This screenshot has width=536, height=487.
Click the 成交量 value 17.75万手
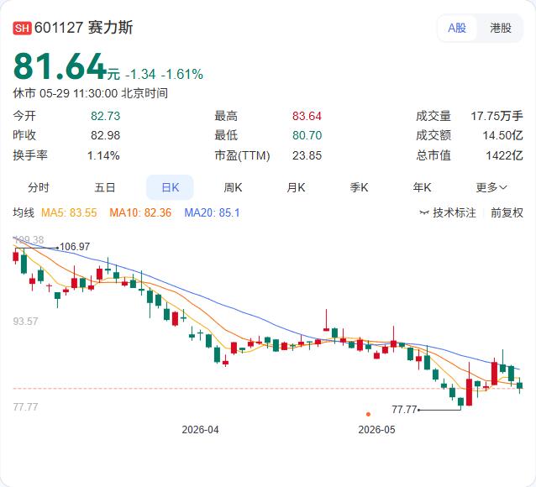point(497,116)
